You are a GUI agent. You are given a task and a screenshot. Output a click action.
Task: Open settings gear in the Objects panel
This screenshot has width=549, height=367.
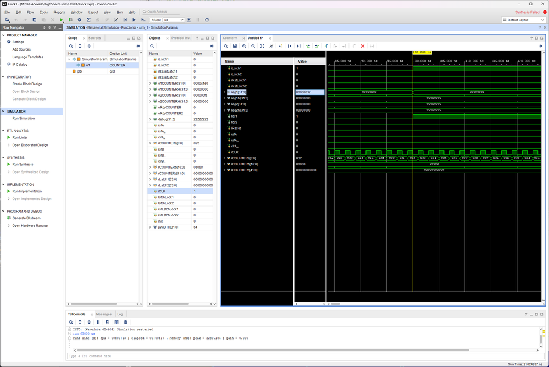212,46
